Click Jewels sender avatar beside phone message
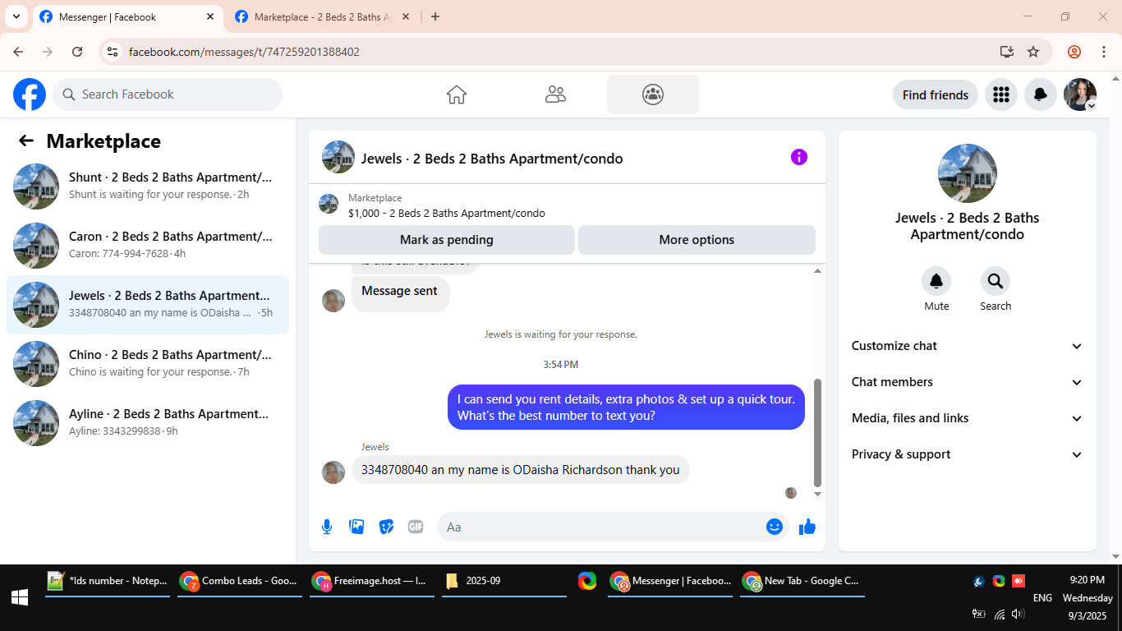Viewport: 1122px width, 631px height. [x=333, y=472]
